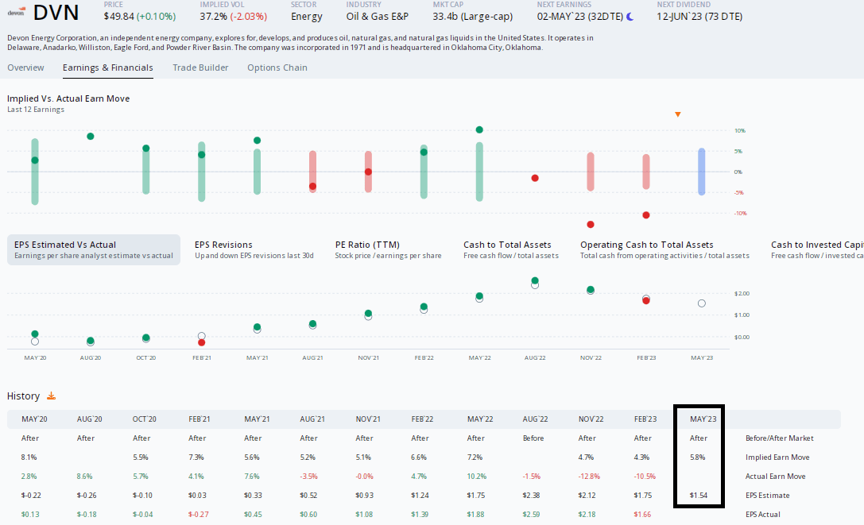Click the moon icon beside next earnings date

pos(630,17)
